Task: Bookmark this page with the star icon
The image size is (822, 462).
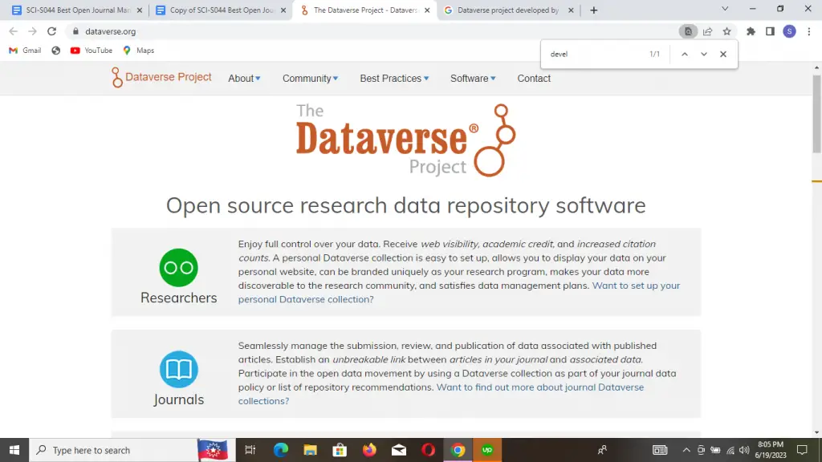Action: 726,31
